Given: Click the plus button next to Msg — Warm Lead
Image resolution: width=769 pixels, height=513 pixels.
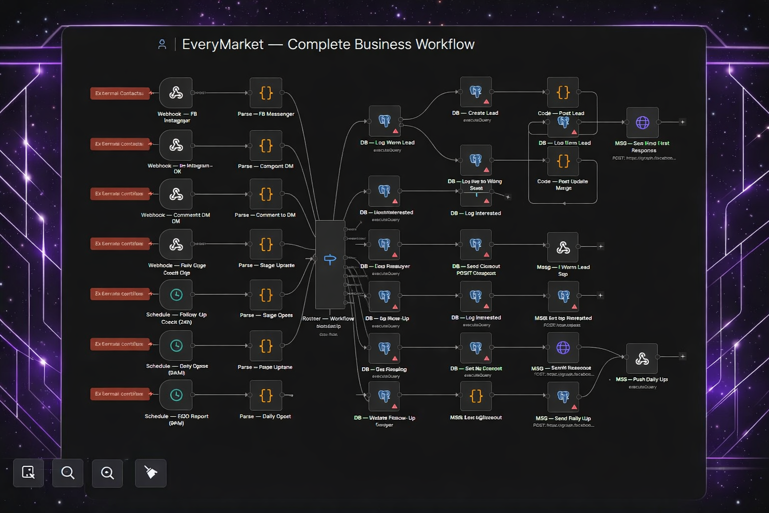Looking at the screenshot, I should coord(600,246).
